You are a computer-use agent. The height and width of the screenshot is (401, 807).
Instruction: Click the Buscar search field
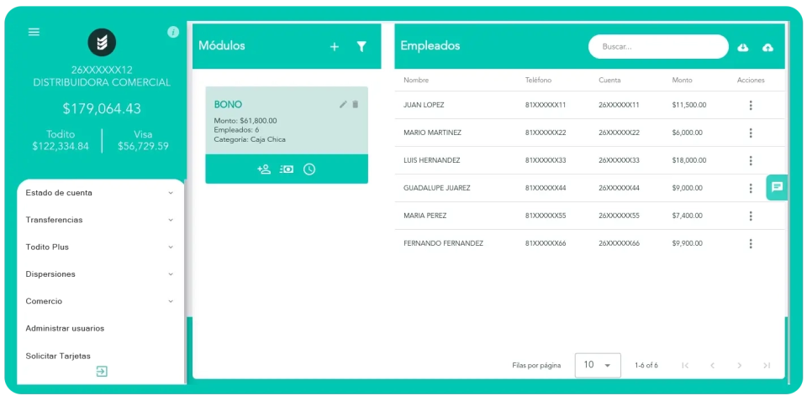tap(657, 47)
